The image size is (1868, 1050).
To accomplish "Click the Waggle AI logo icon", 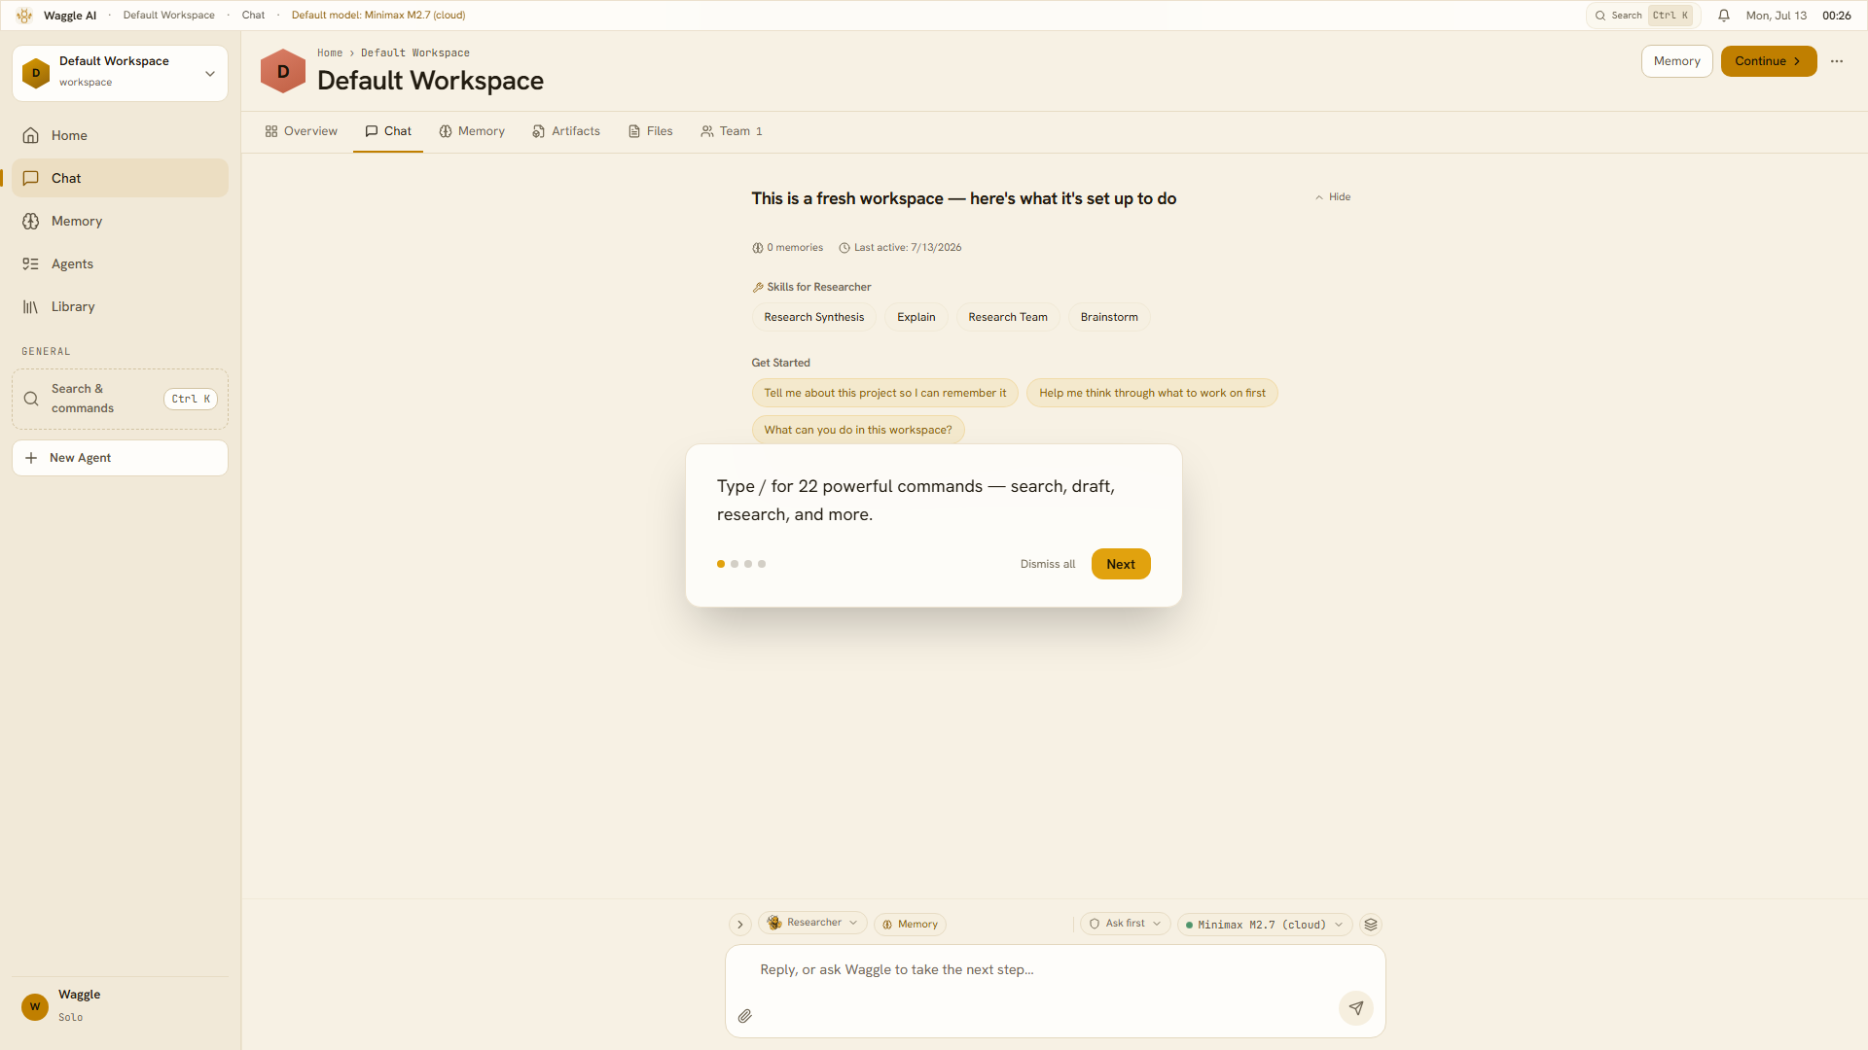I will [24, 16].
